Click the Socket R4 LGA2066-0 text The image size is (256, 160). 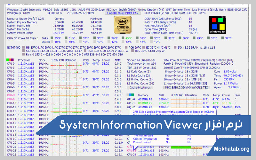pyautogui.click(x=141, y=60)
